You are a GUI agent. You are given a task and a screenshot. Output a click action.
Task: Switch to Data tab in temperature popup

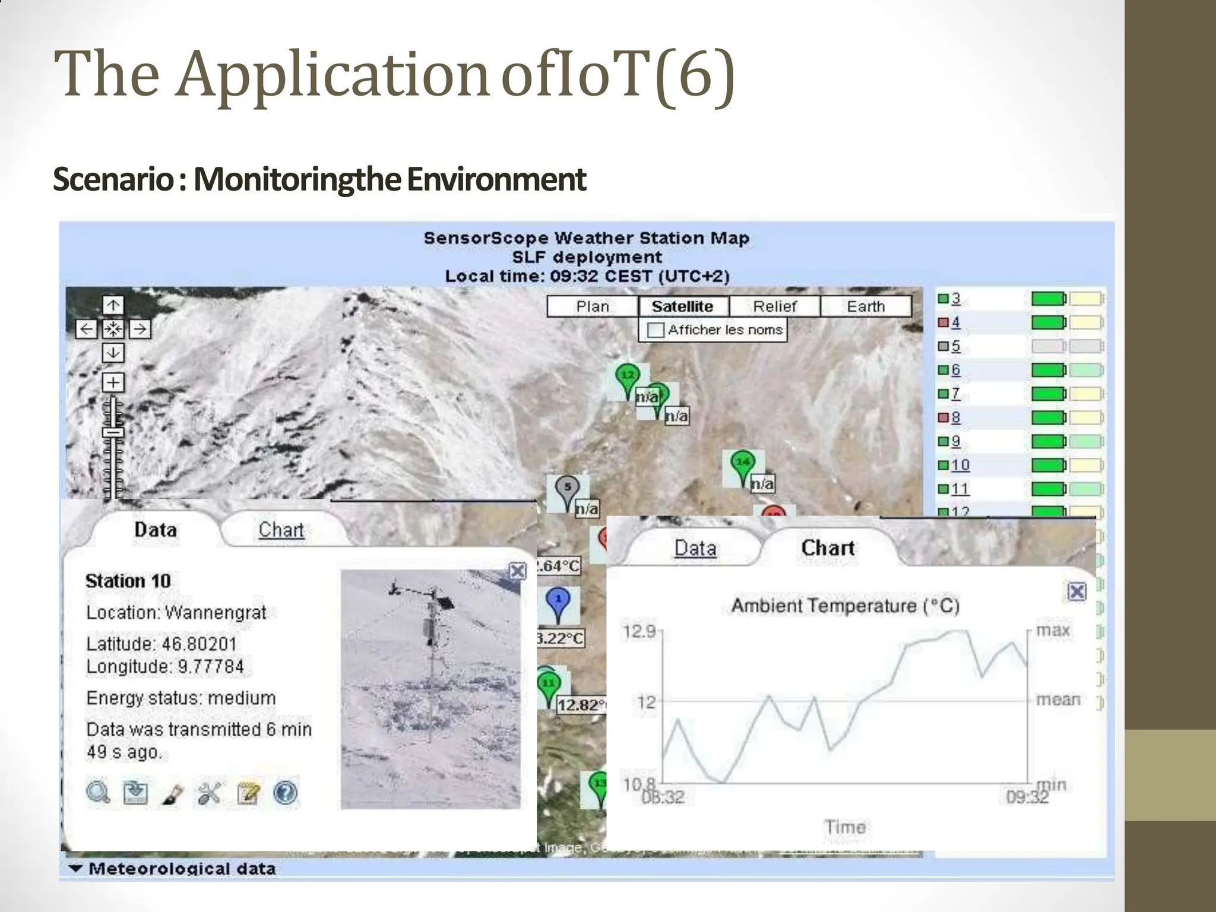click(695, 548)
